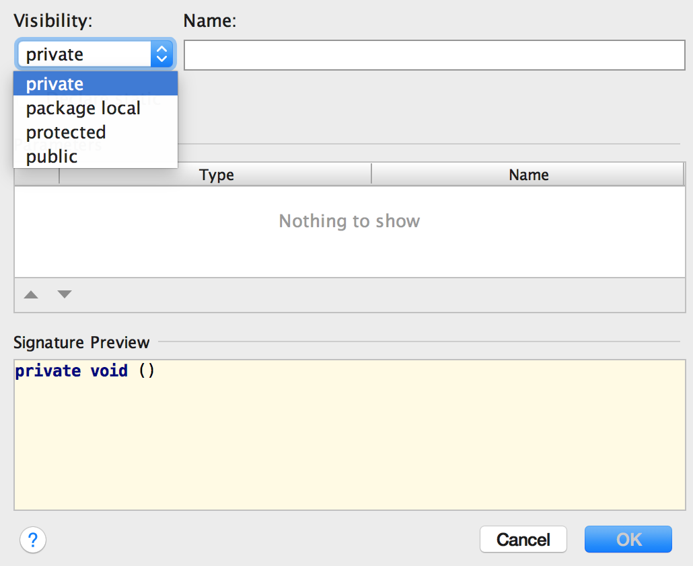
Task: Select 'private' in the visibility list
Action: click(x=96, y=84)
